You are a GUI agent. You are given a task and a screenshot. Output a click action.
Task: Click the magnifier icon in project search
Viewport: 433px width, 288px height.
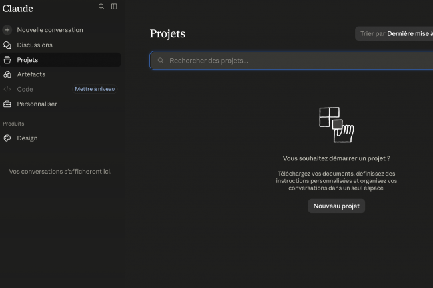tap(161, 61)
